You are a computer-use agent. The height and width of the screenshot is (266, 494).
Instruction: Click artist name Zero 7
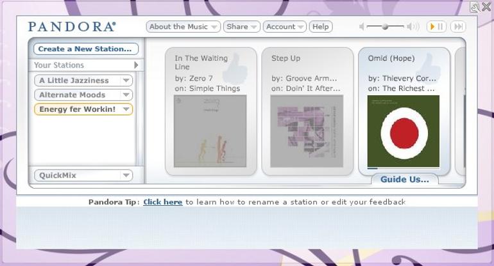pyautogui.click(x=201, y=78)
